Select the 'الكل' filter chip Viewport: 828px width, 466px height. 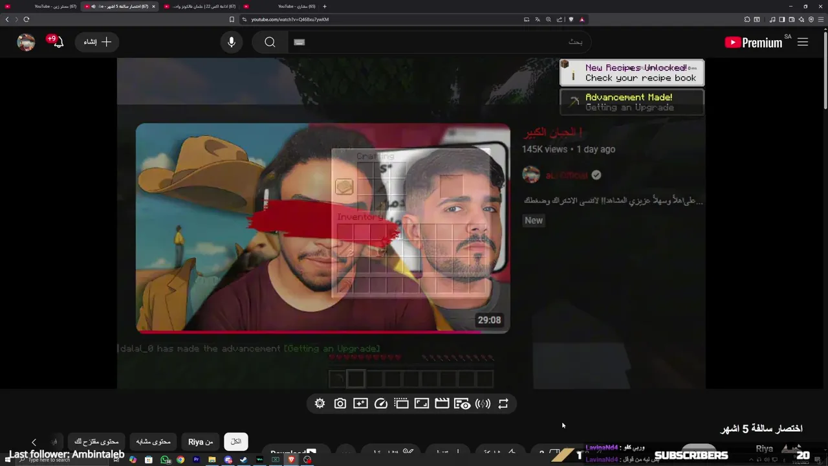pos(236,441)
